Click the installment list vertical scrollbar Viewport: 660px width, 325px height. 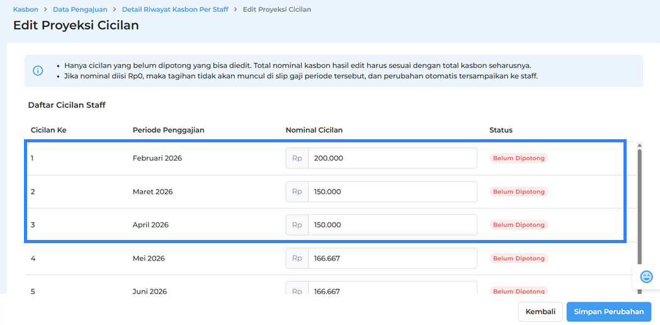click(x=640, y=208)
